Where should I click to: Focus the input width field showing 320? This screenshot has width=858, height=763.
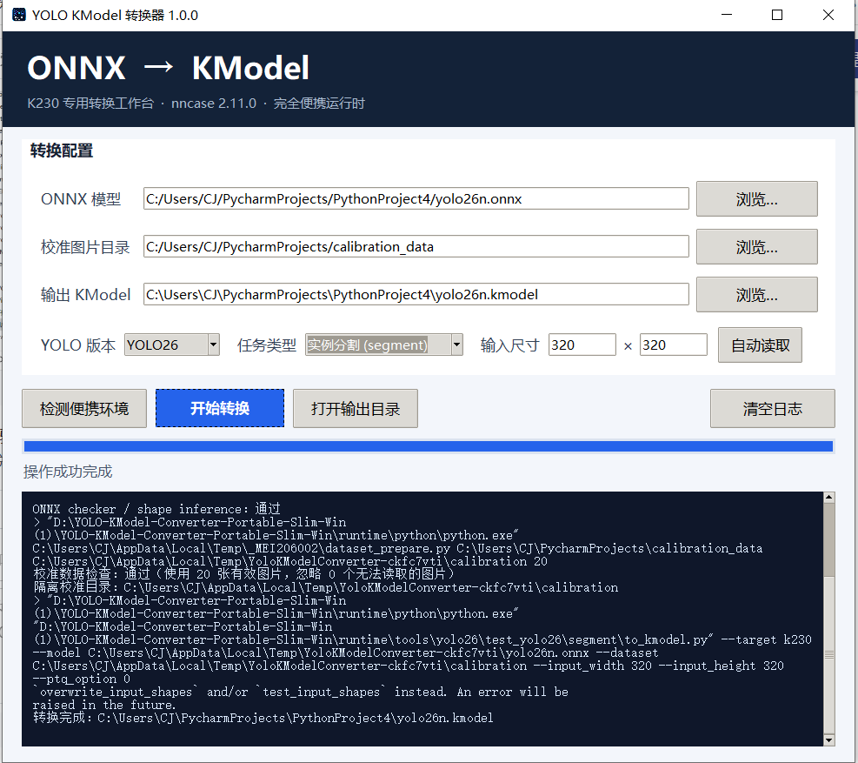pos(582,345)
